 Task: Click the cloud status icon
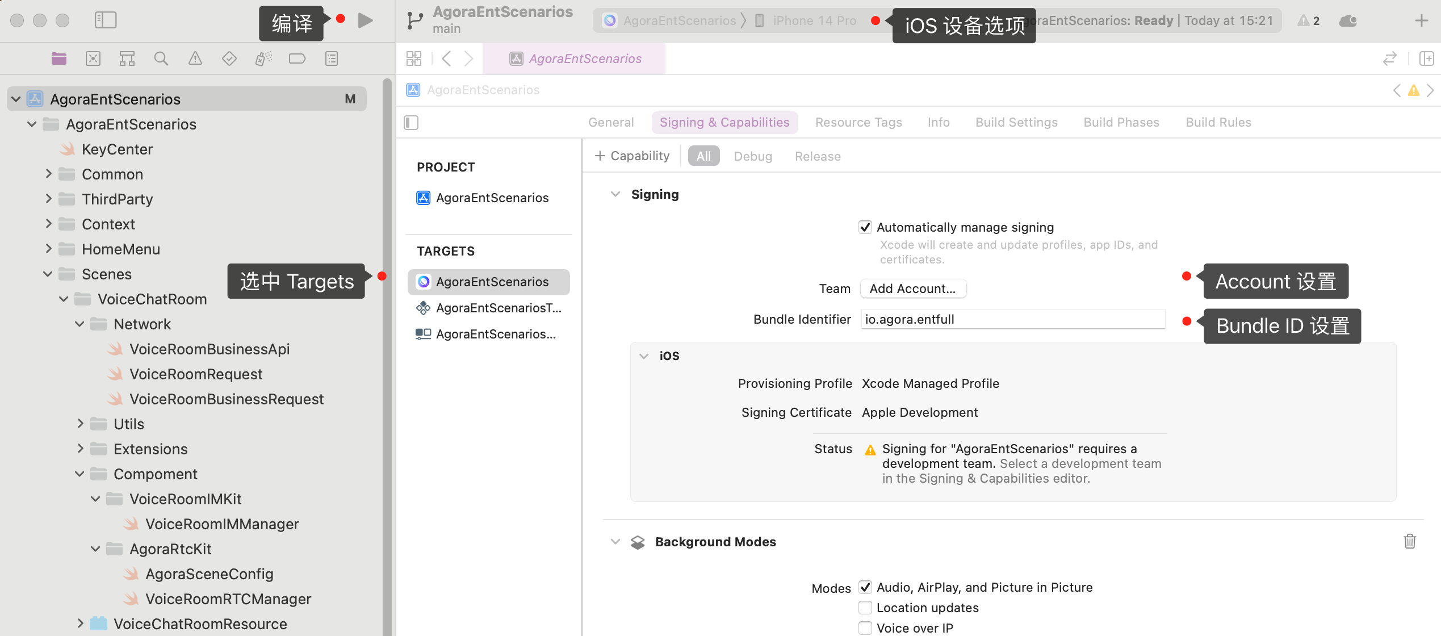[1348, 21]
